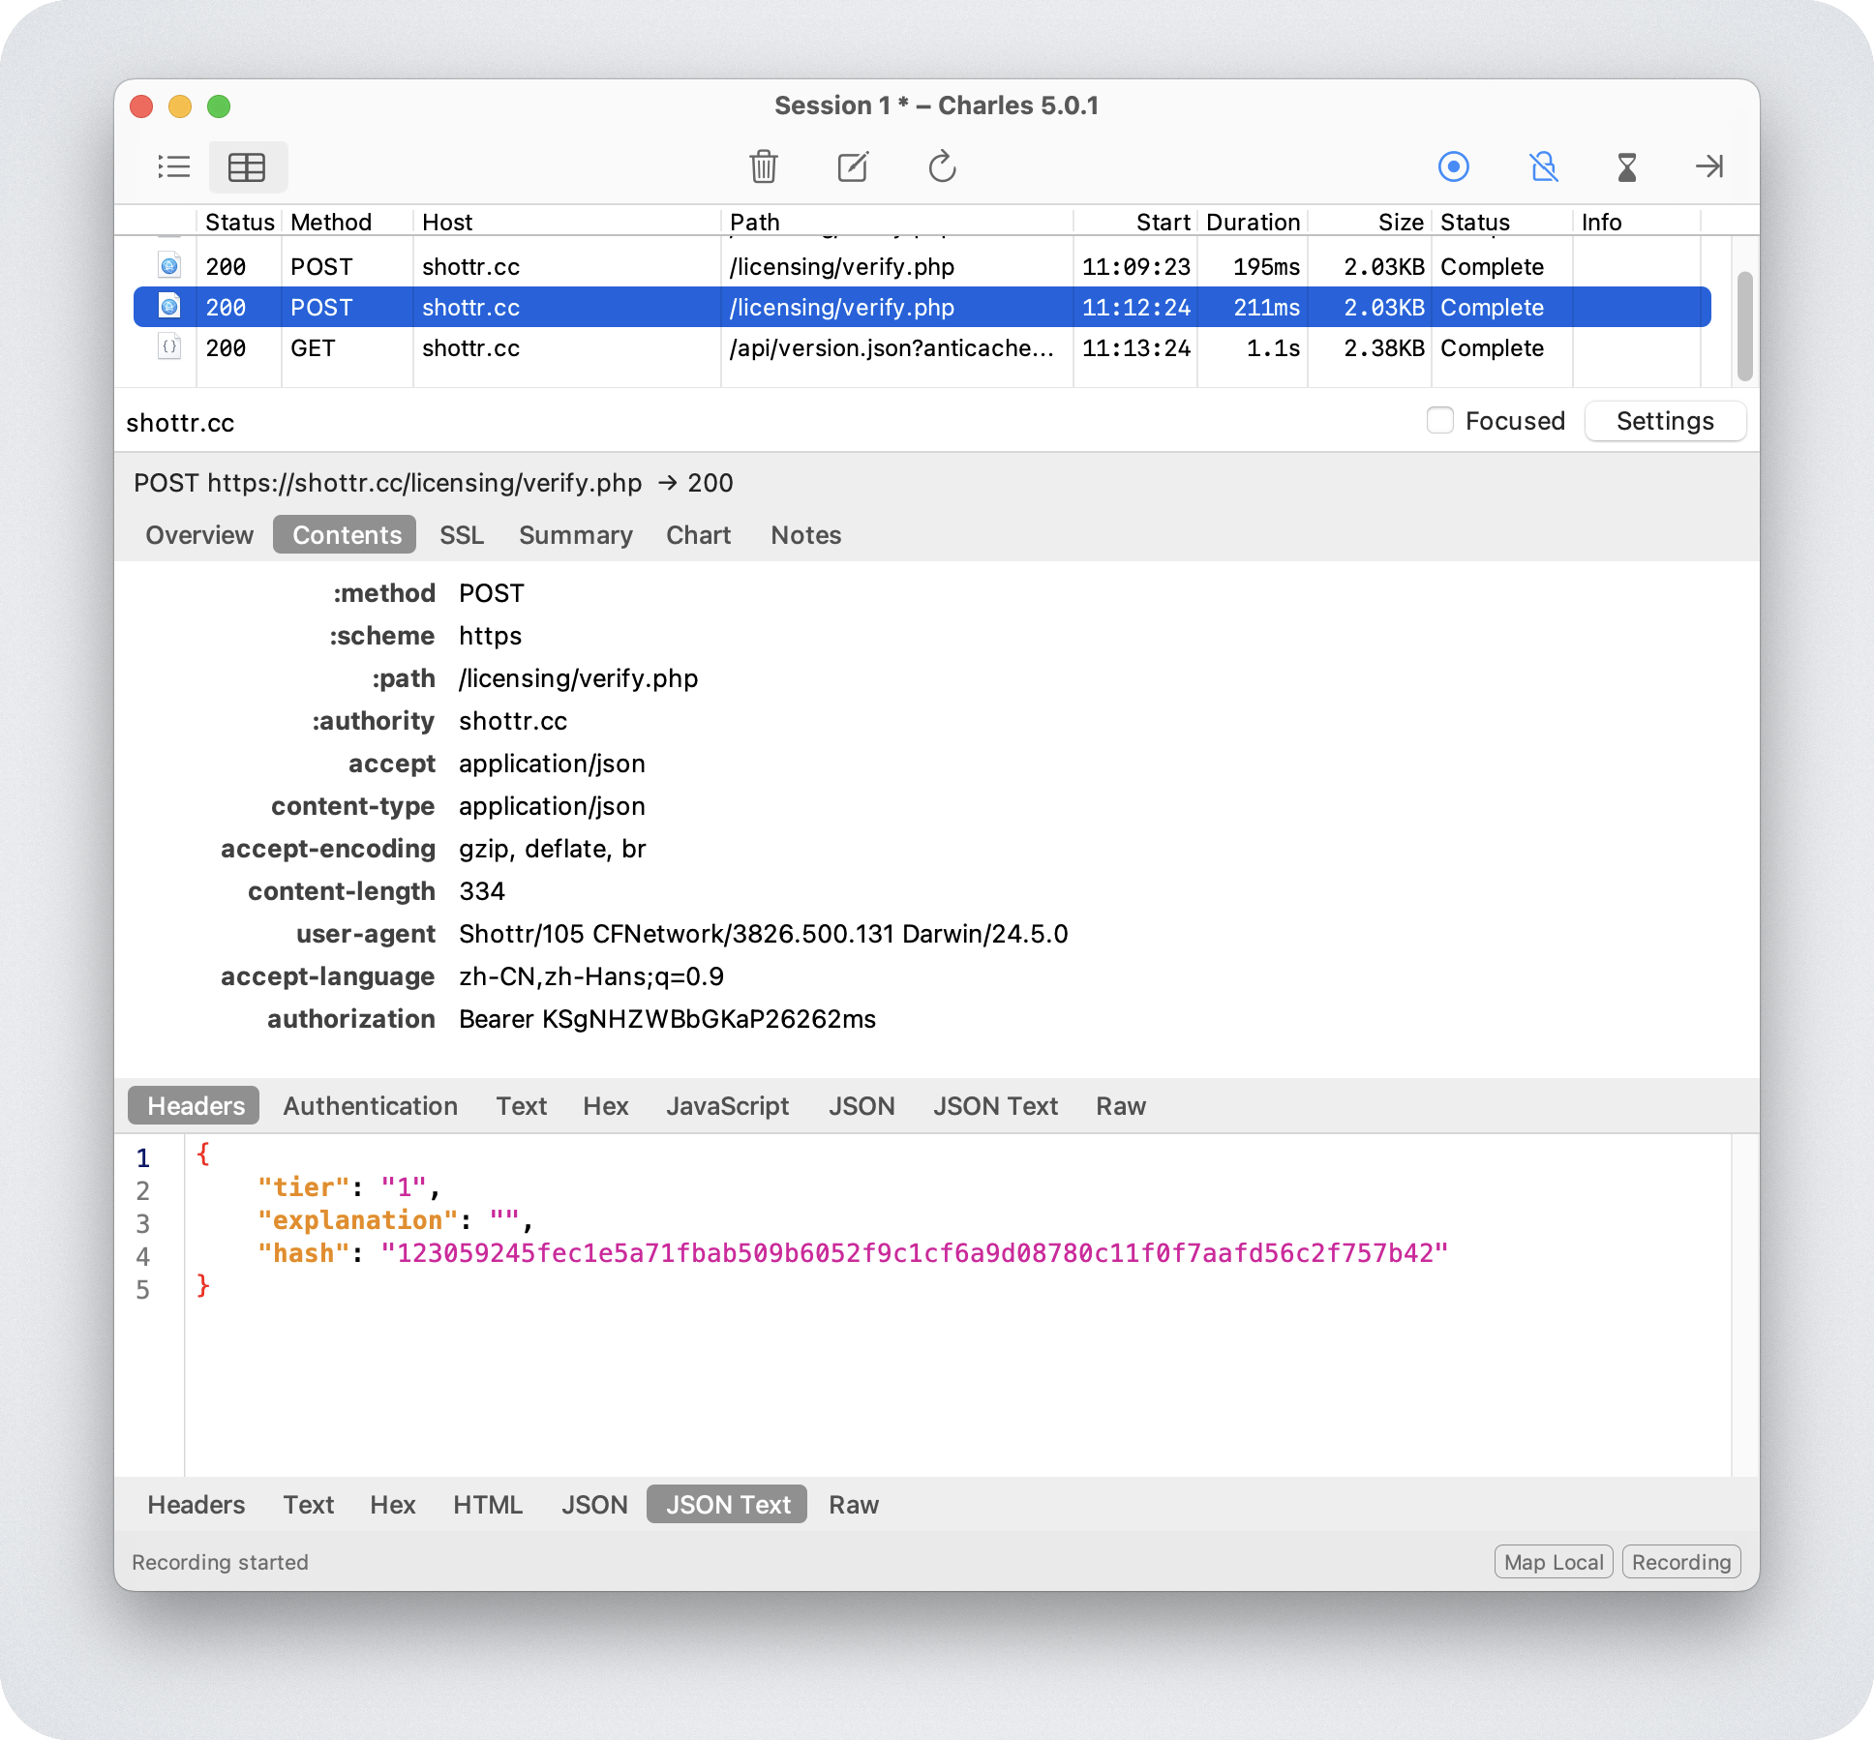Click the accept-encoding header value
Screen dimensions: 1874x1740
point(552,849)
